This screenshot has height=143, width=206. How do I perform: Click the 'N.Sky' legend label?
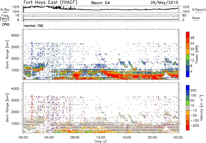[5, 10]
